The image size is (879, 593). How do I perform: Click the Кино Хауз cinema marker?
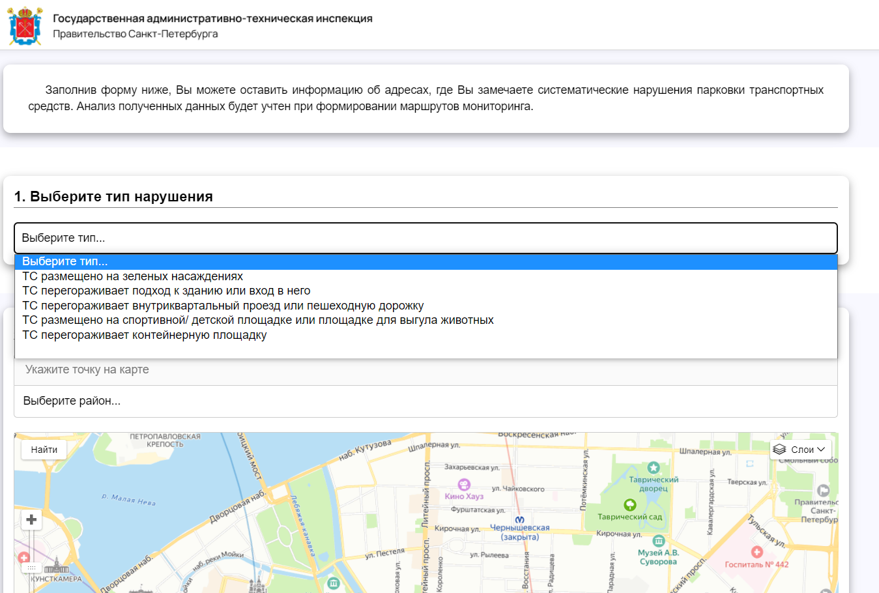[x=464, y=484]
